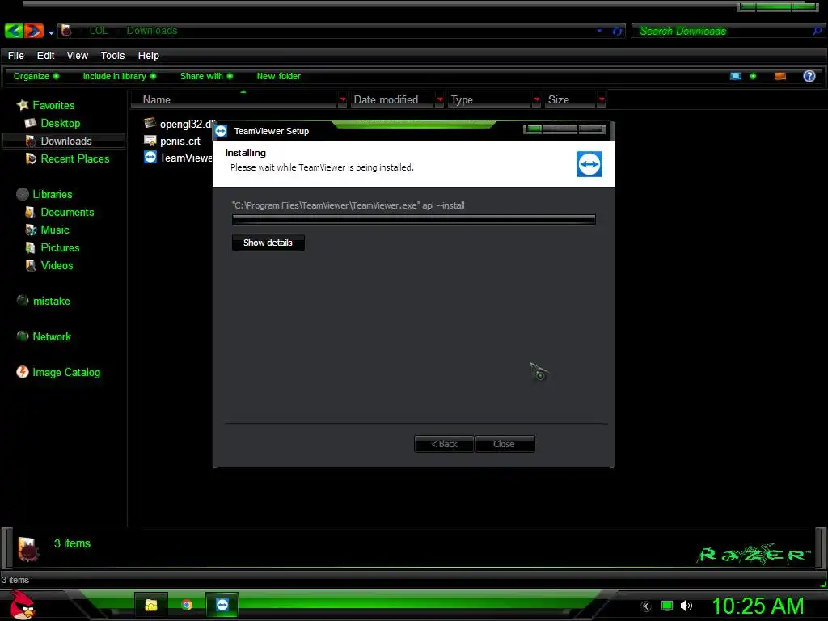Open Favorites in the navigation pane
This screenshot has width=828, height=621.
[x=45, y=105]
